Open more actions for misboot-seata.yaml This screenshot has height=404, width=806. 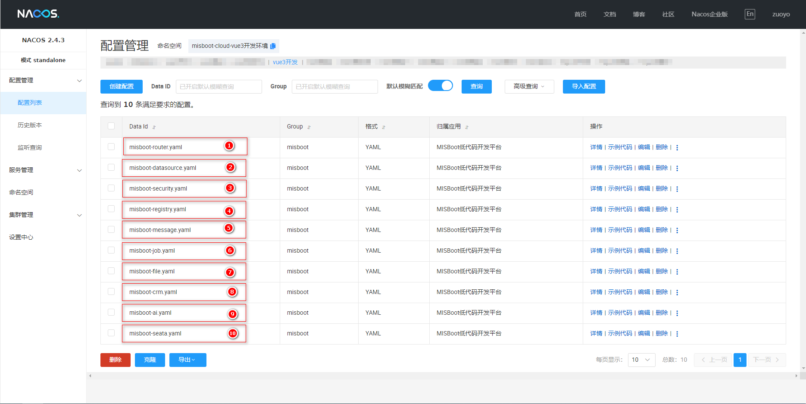tap(677, 334)
